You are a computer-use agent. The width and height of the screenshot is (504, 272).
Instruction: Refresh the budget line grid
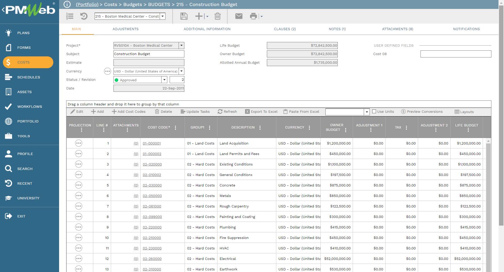point(227,111)
